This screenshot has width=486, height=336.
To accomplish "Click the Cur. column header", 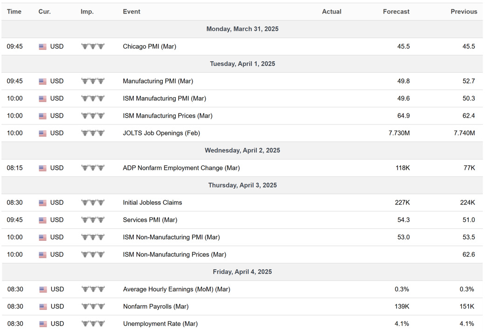I will pos(45,12).
